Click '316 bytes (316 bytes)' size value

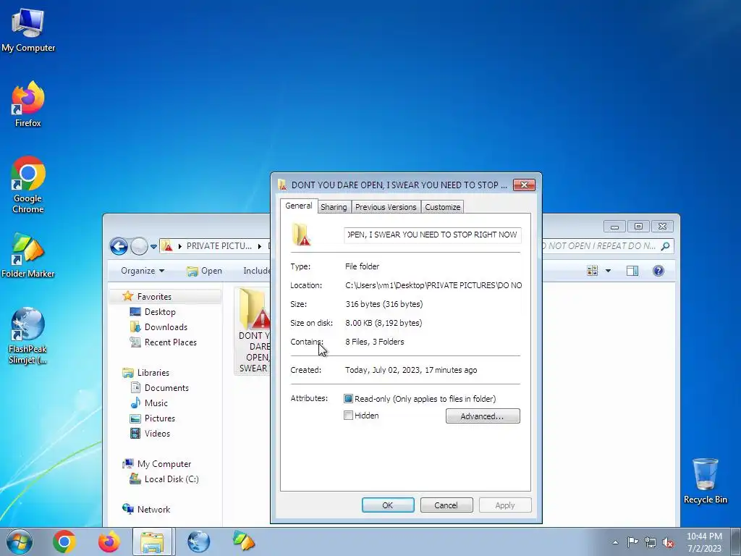pyautogui.click(x=384, y=304)
